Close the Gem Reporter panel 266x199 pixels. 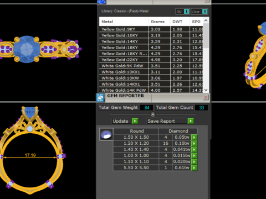click(206, 97)
